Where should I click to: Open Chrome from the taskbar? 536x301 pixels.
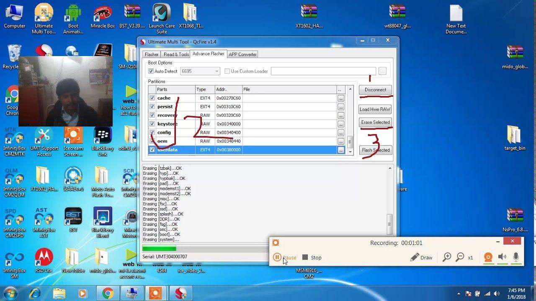(x=107, y=293)
